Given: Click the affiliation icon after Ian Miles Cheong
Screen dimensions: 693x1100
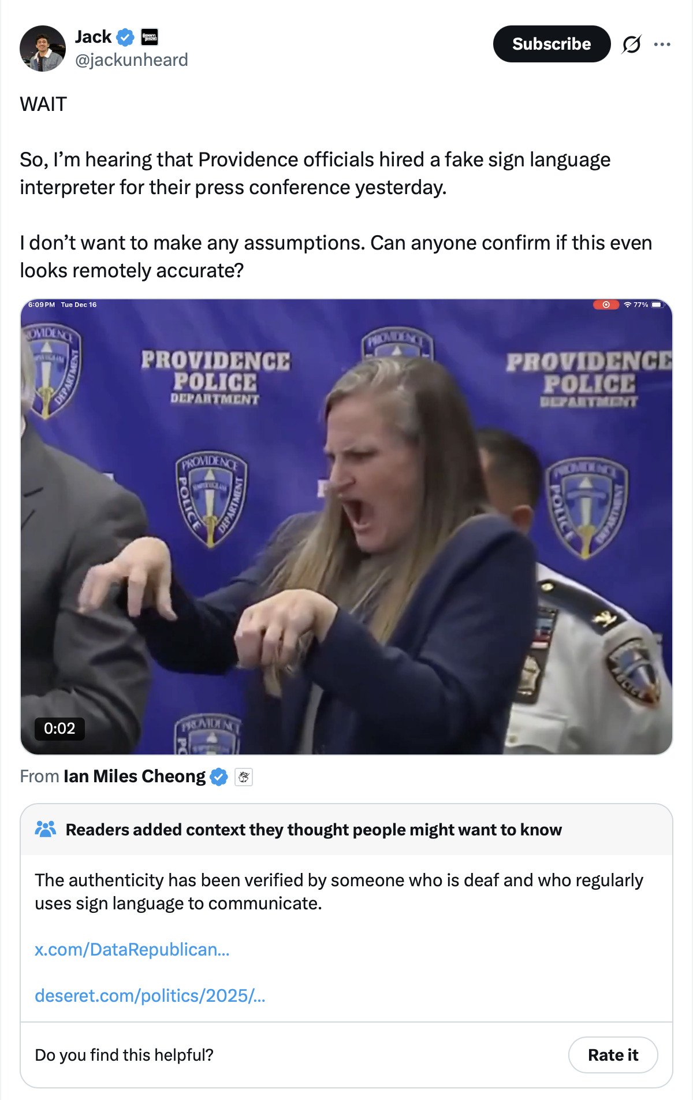Looking at the screenshot, I should (x=244, y=778).
